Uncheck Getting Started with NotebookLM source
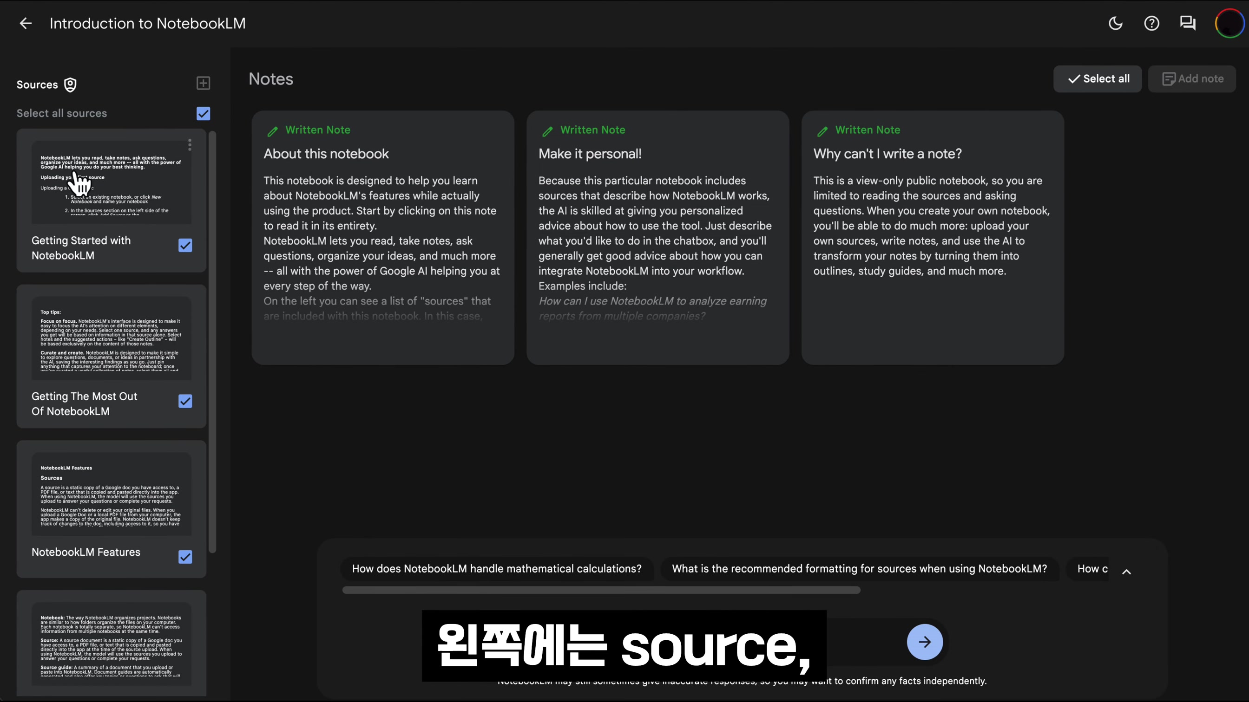 click(x=185, y=246)
